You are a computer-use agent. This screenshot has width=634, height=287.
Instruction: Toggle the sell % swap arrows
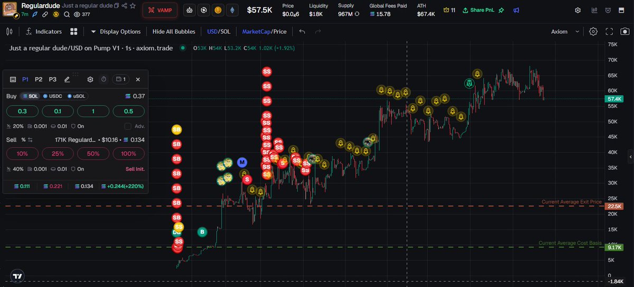pyautogui.click(x=31, y=140)
